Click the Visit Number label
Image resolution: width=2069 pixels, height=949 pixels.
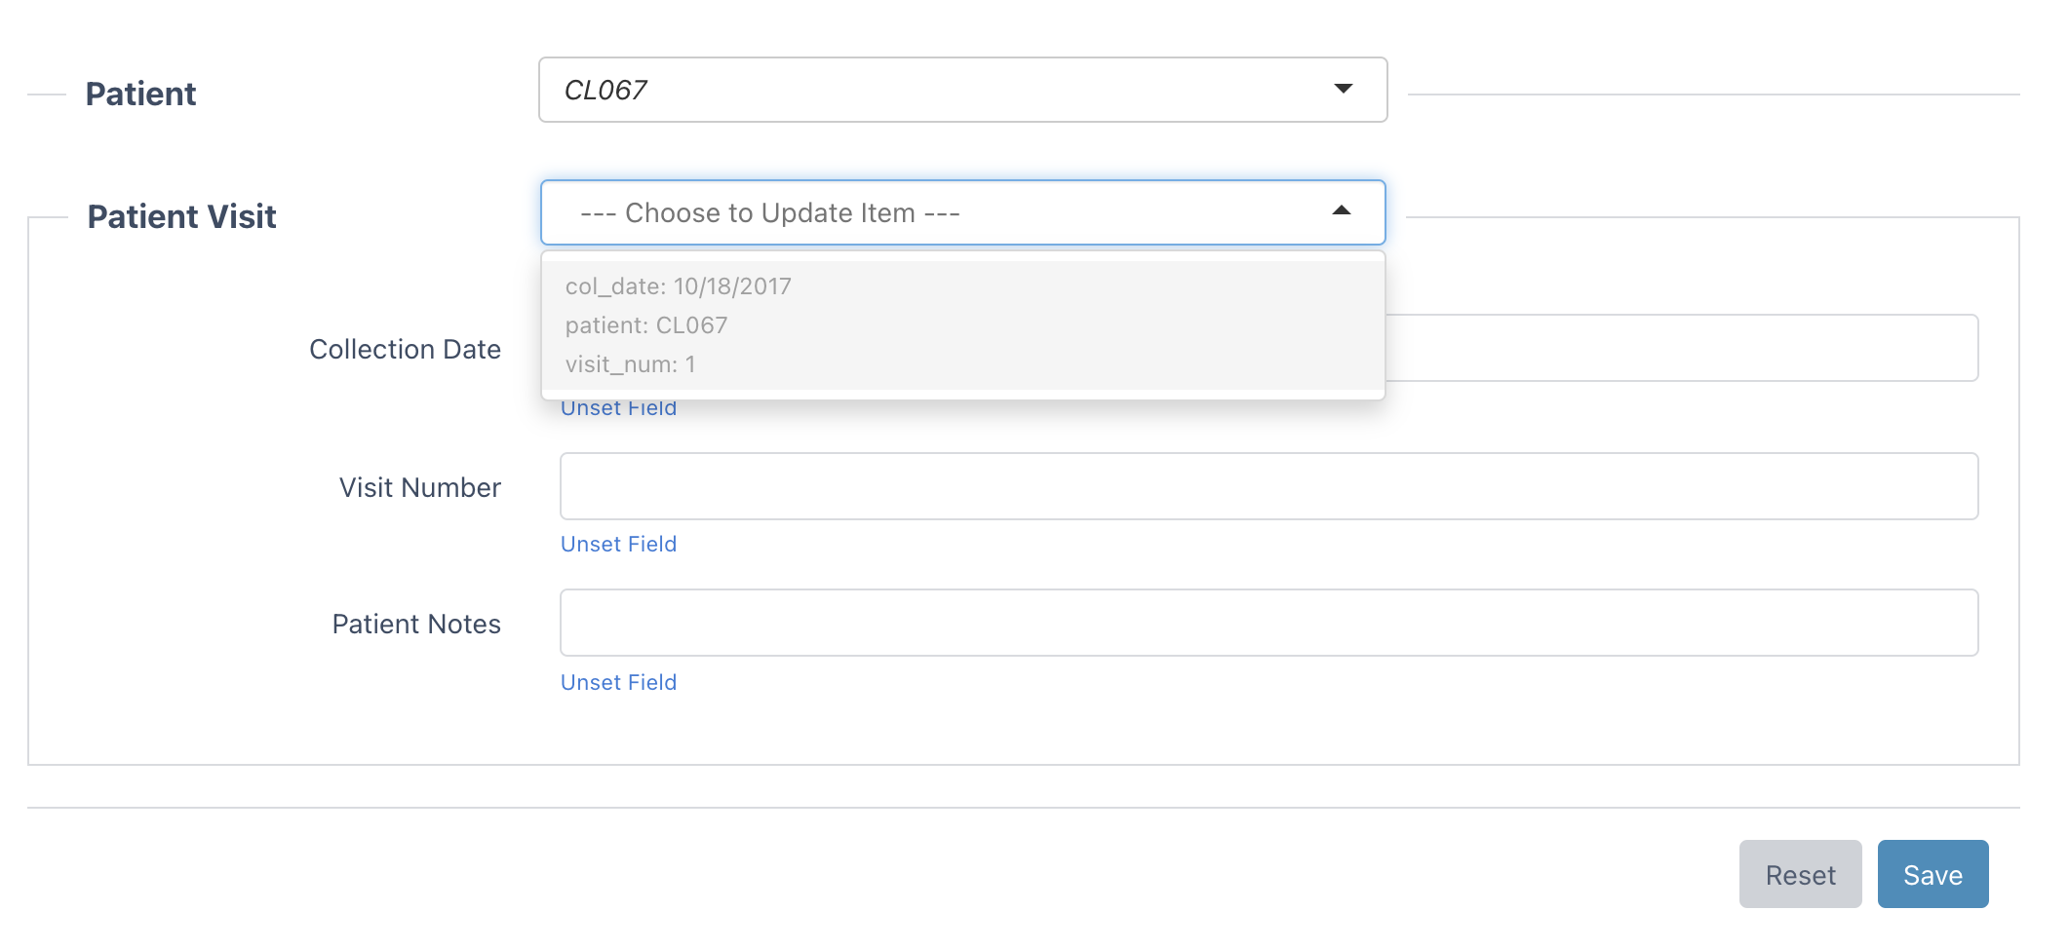419,487
